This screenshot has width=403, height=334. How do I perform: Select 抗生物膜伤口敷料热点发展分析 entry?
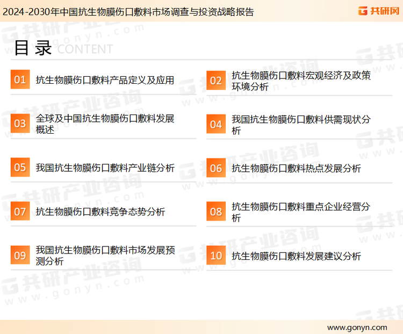click(x=296, y=168)
